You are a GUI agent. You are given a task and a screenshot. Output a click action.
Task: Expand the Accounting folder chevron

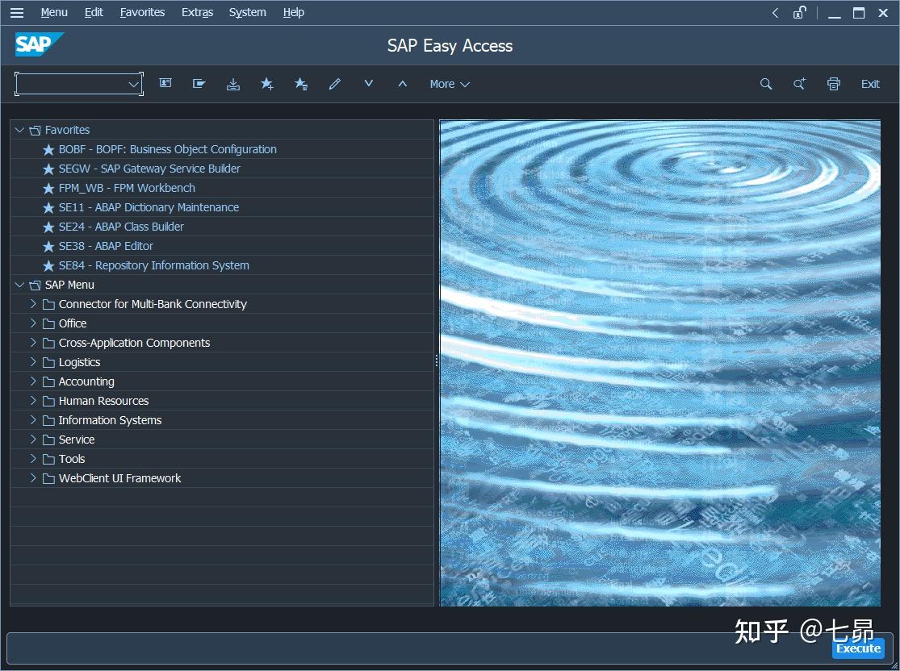click(33, 381)
